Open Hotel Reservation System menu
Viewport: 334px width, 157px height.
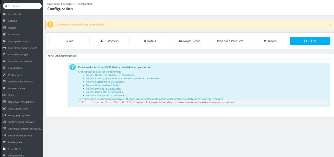coord(22,48)
